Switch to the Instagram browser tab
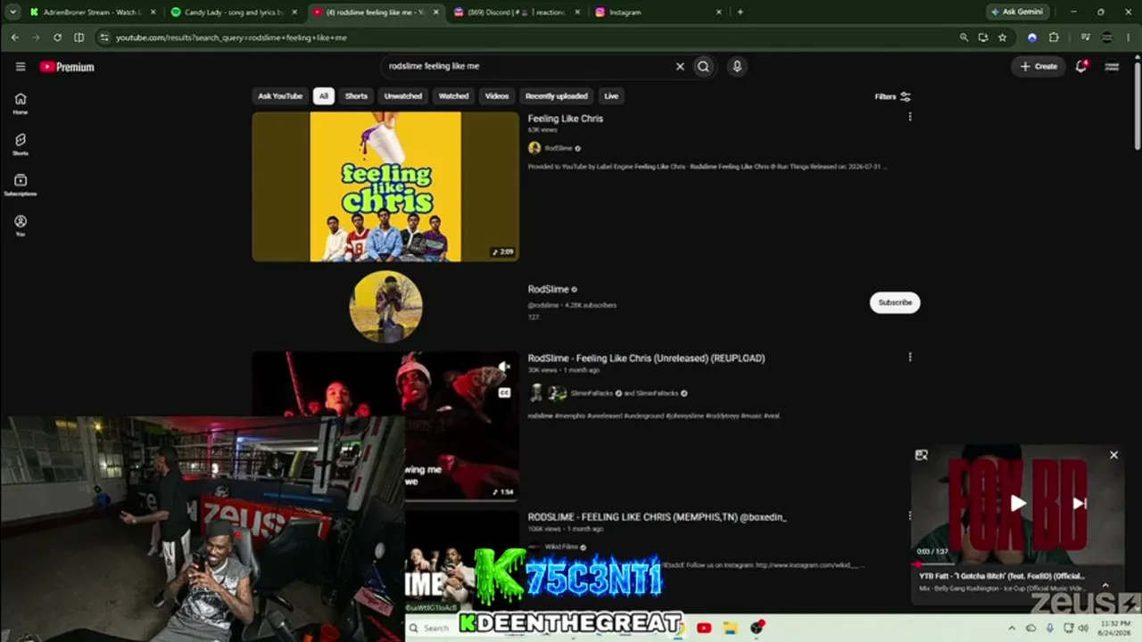The width and height of the screenshot is (1142, 642). tap(658, 12)
